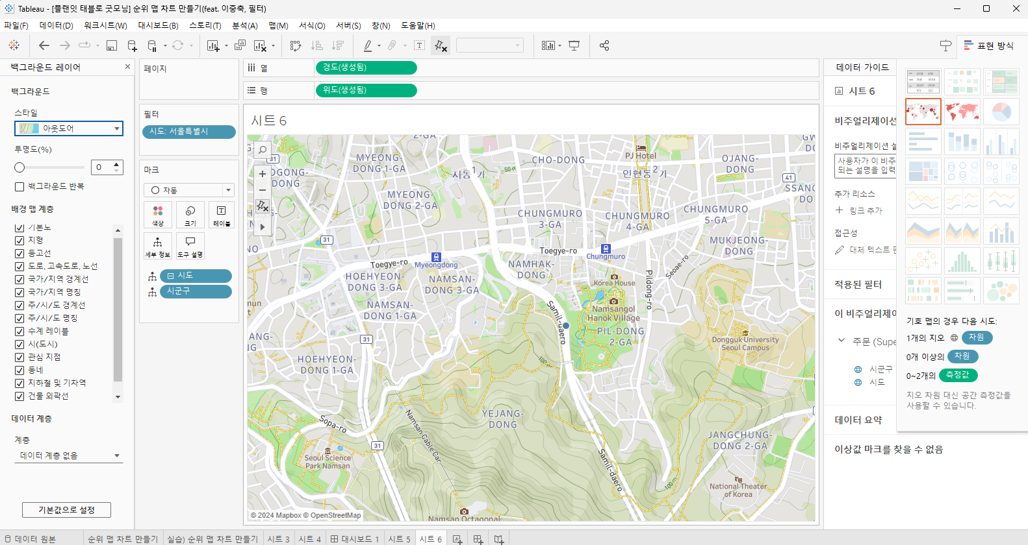This screenshot has height=545, width=1028.
Task: Click the 경도(생성됨) column pill
Action: click(366, 67)
